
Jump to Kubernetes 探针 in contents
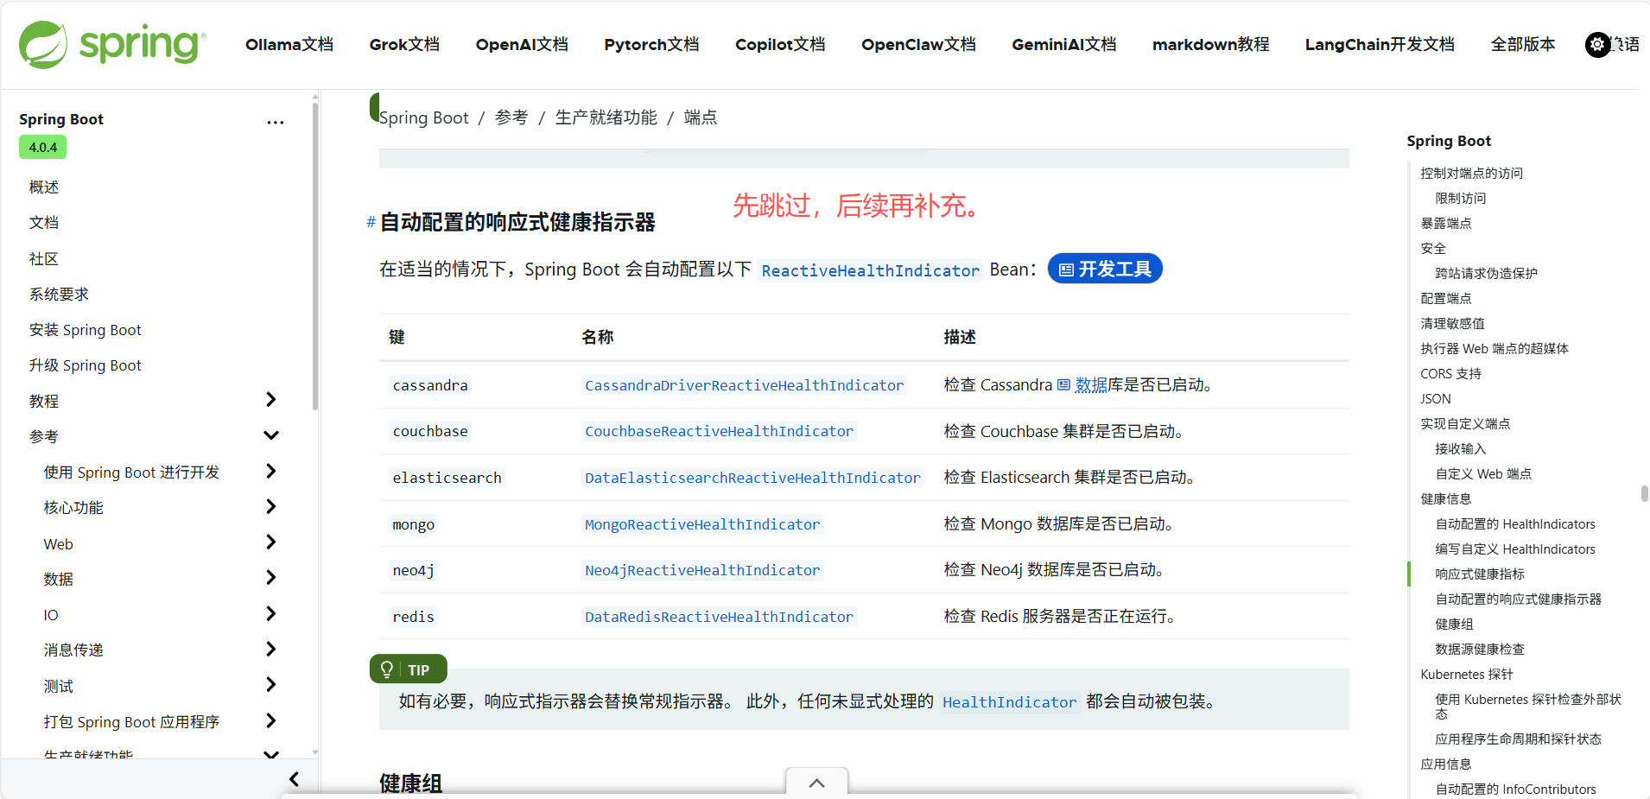pos(1467,674)
